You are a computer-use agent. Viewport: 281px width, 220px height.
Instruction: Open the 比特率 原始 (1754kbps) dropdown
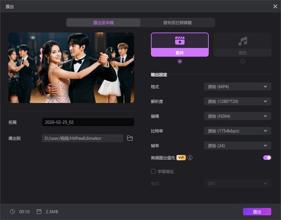coord(237,131)
